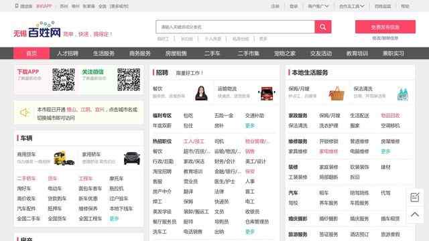The image size is (429, 241).
Task: Click the 代驾 link under 汽车
Action: pyautogui.click(x=386, y=193)
